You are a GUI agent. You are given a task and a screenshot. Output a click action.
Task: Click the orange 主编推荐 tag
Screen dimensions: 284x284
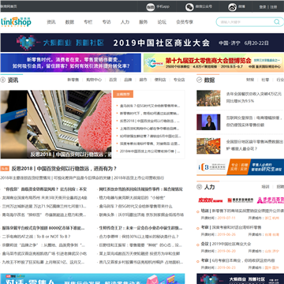coord(123,94)
